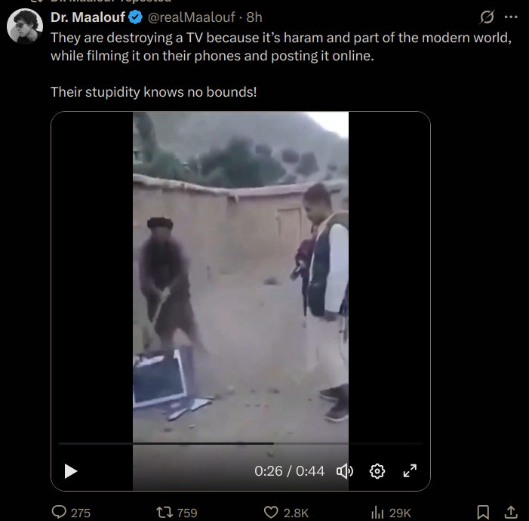Bookmark this post
This screenshot has width=529, height=521.
(483, 512)
